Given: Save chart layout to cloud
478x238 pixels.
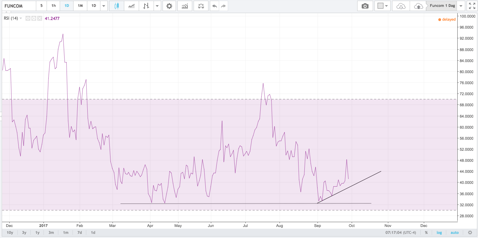Looking at the screenshot, I should pyautogui.click(x=418, y=6).
